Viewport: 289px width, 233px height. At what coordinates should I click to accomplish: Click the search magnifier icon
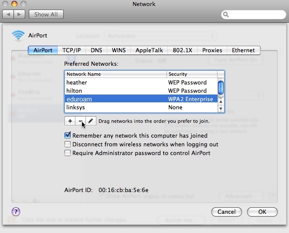tap(226, 14)
